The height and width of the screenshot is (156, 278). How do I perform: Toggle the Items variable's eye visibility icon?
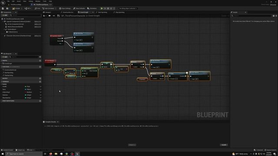pyautogui.click(x=40, y=89)
